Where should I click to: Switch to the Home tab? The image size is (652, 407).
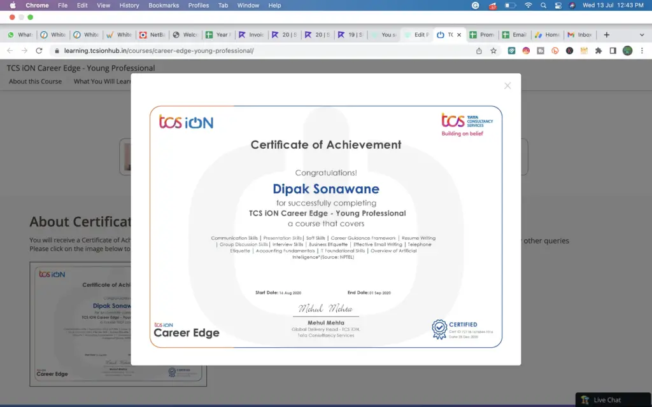548,35
